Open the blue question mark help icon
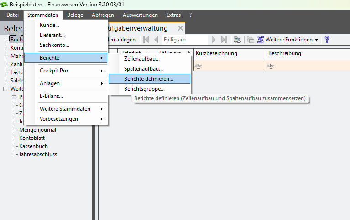 tap(327, 40)
